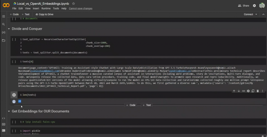Click the chunk_overlap=200 code line
The image size is (267, 137).
tap(98, 46)
